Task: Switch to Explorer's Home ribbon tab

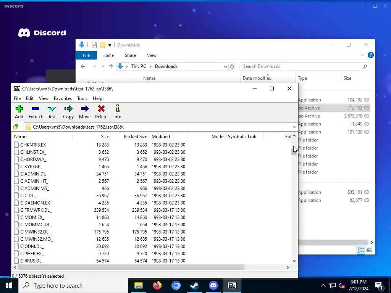Action: click(x=108, y=55)
